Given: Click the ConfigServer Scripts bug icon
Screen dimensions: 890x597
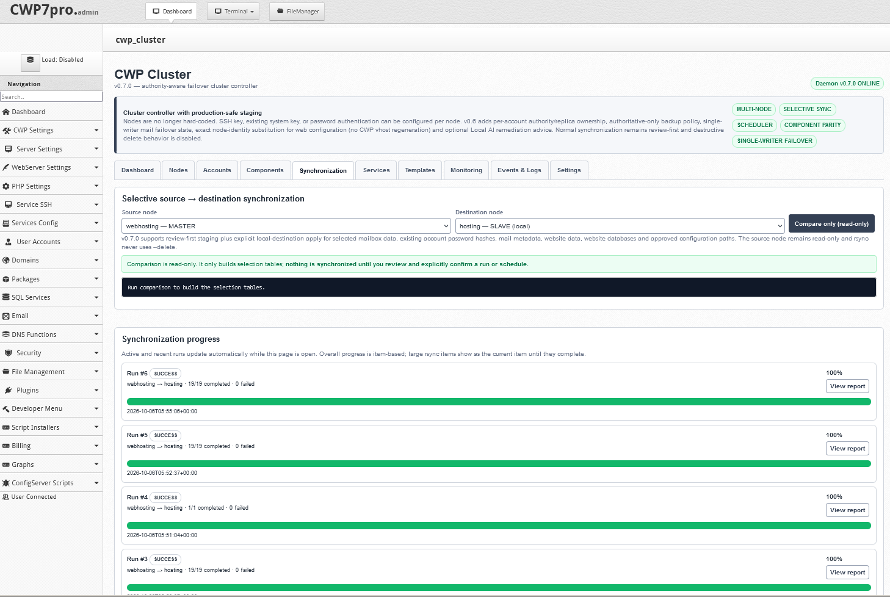Looking at the screenshot, I should point(6,483).
